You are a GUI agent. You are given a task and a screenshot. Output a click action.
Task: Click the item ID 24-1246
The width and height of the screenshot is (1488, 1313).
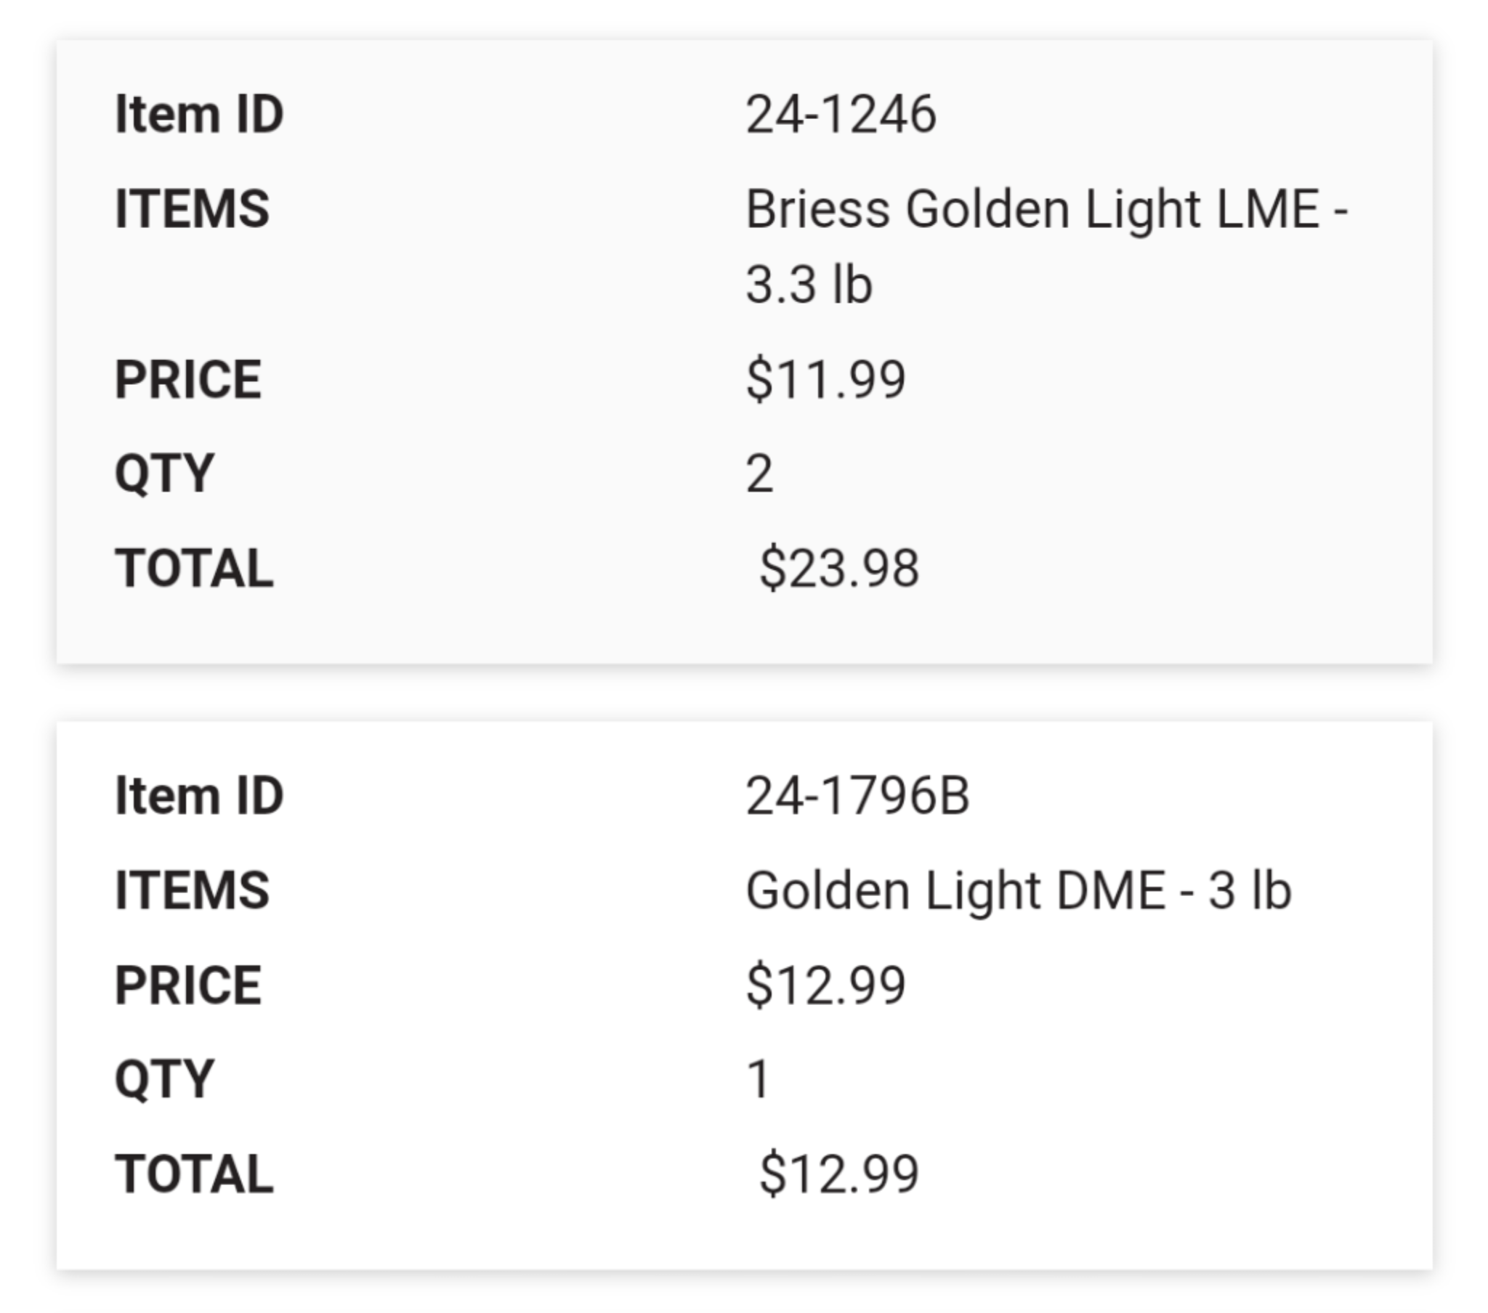(841, 114)
